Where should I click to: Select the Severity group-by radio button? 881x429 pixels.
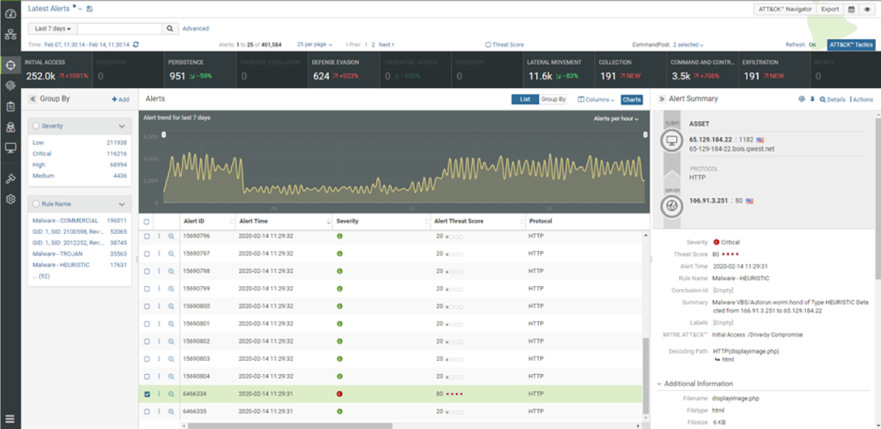click(36, 126)
